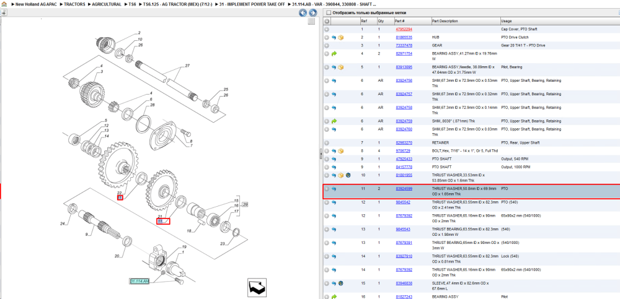Click the green arrow for shim 83924759
The image size is (620, 299).
pyautogui.click(x=334, y=121)
